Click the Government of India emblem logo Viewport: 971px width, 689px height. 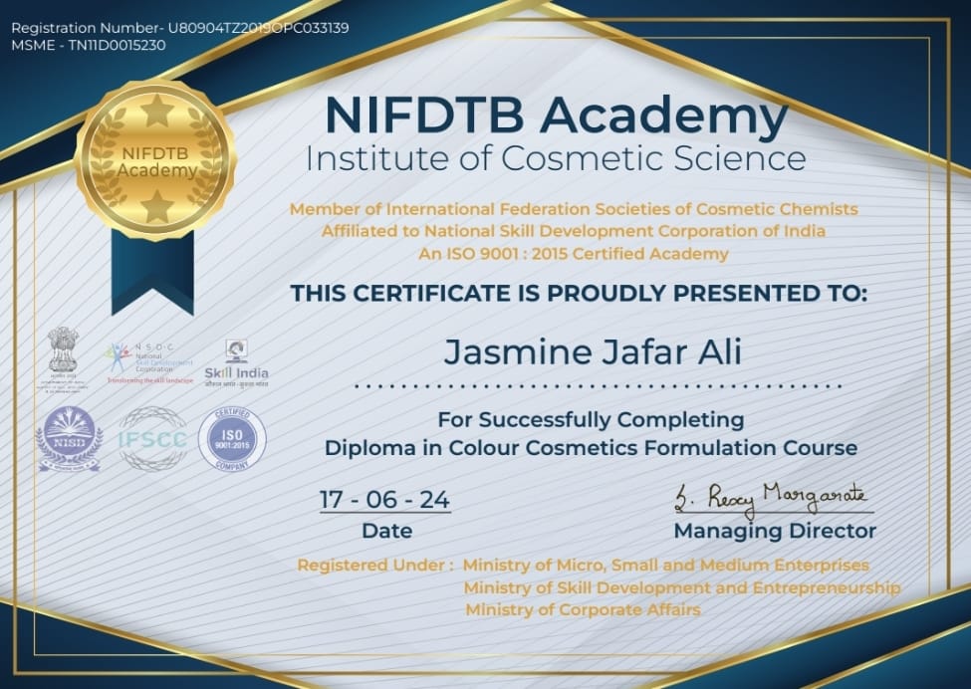coord(65,360)
